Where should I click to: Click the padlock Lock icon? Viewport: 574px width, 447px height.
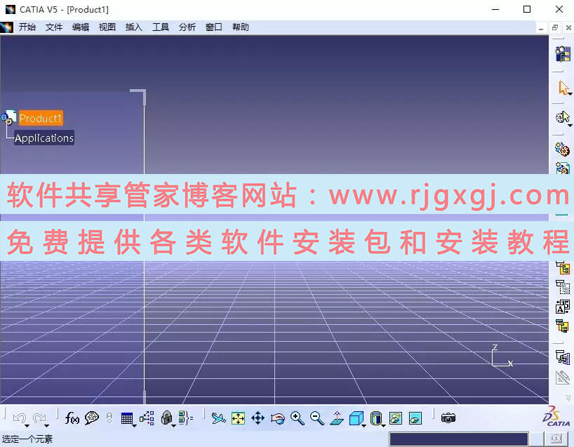pyautogui.click(x=166, y=418)
